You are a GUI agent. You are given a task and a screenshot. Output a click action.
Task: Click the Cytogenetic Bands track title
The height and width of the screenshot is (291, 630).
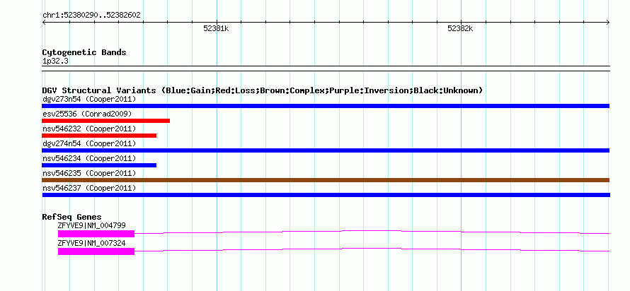coord(84,52)
